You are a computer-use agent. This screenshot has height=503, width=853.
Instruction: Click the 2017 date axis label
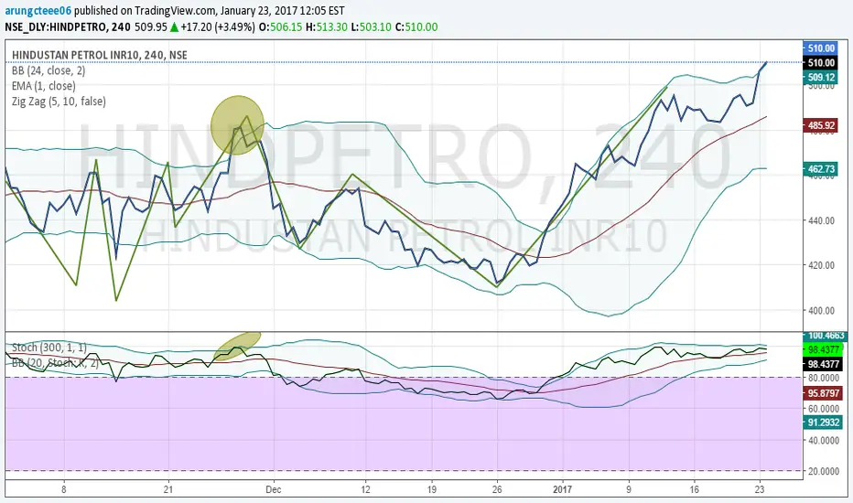coord(563,489)
